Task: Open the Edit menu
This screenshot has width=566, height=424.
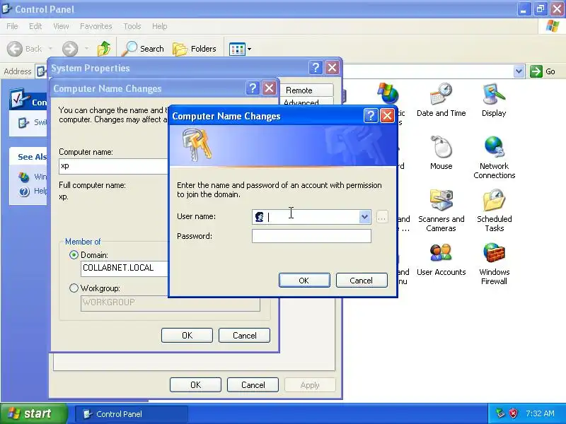Action: [x=35, y=26]
